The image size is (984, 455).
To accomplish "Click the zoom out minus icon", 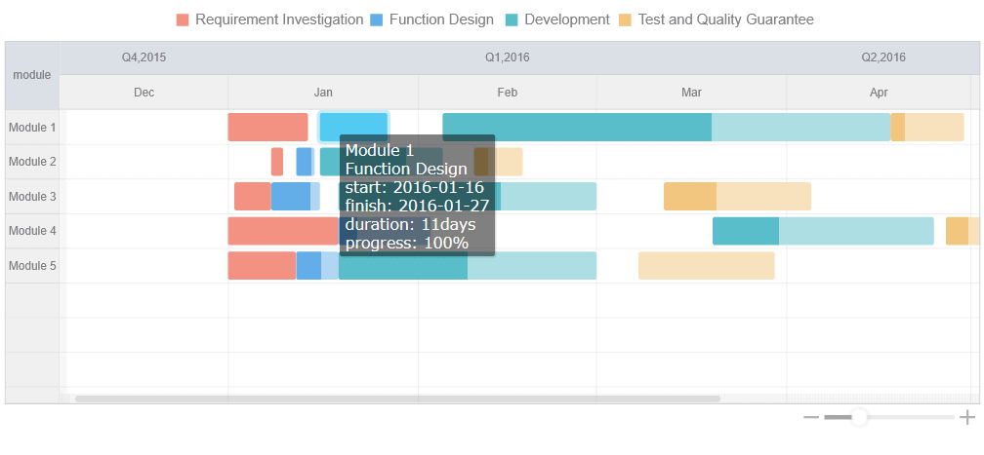I will coord(810,418).
